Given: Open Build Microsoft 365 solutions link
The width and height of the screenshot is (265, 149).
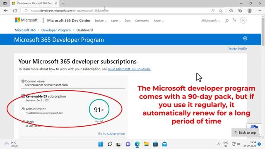Looking at the screenshot, I should point(129,69).
